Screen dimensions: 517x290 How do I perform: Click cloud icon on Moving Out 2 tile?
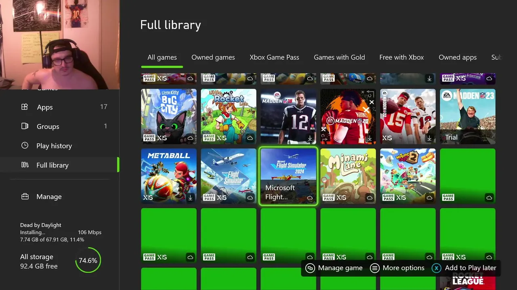click(429, 198)
